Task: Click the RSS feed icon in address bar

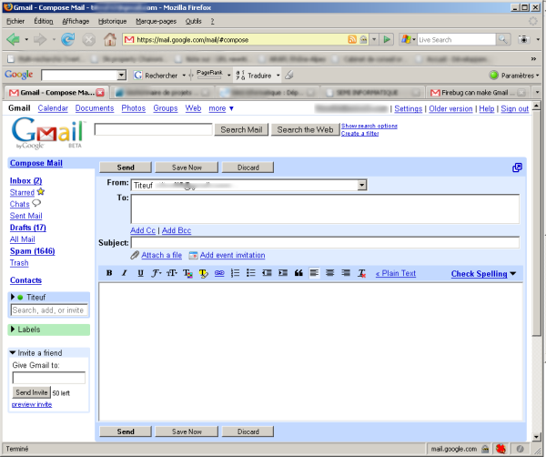Action: [x=352, y=39]
